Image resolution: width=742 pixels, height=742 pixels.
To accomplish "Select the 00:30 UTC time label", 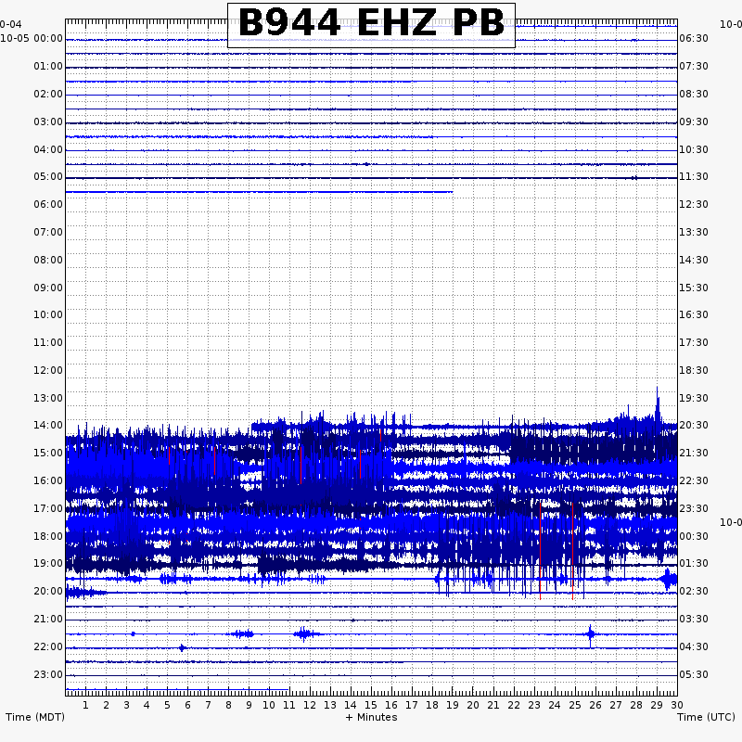I will 694,536.
